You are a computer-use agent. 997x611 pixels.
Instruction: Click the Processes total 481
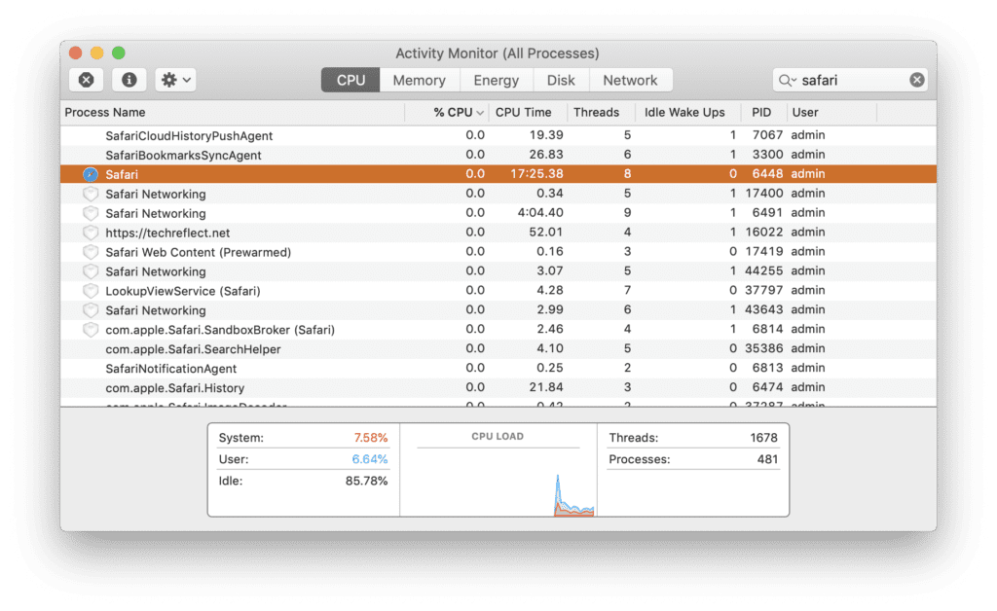[x=767, y=459]
